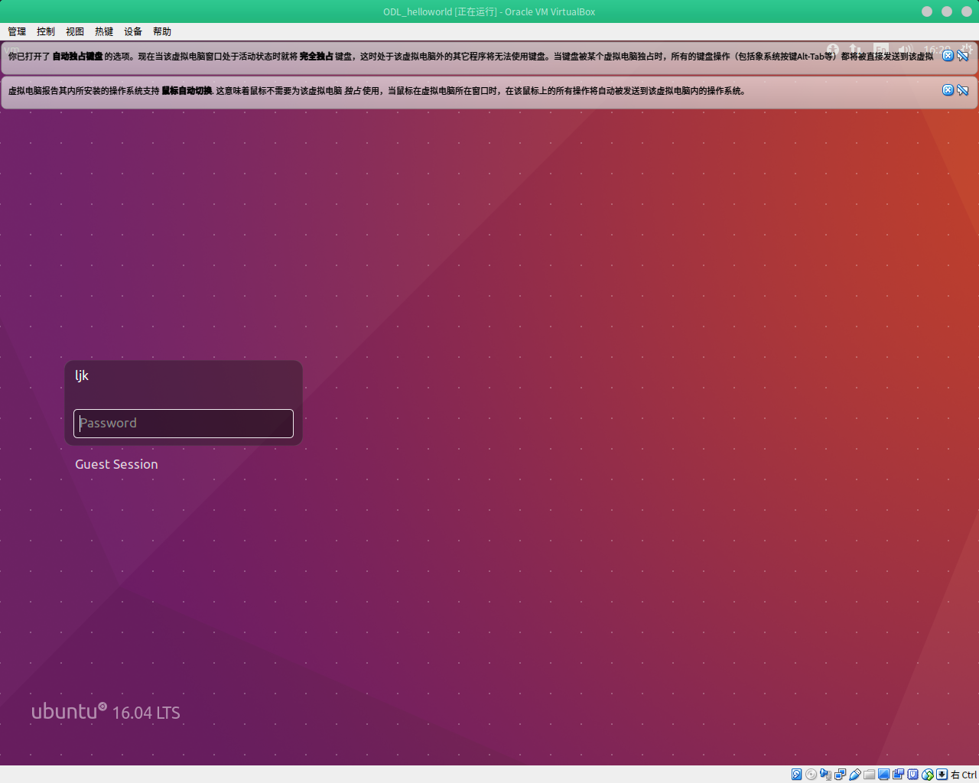979x783 pixels.
Task: Open the 帮助 menu
Action: [162, 31]
